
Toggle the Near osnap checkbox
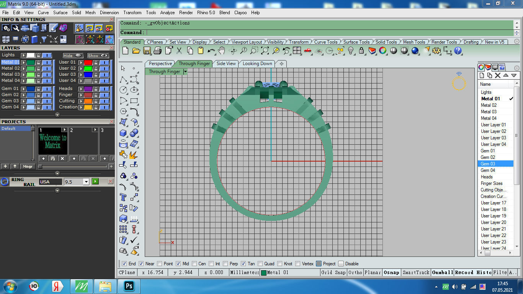coord(141,264)
